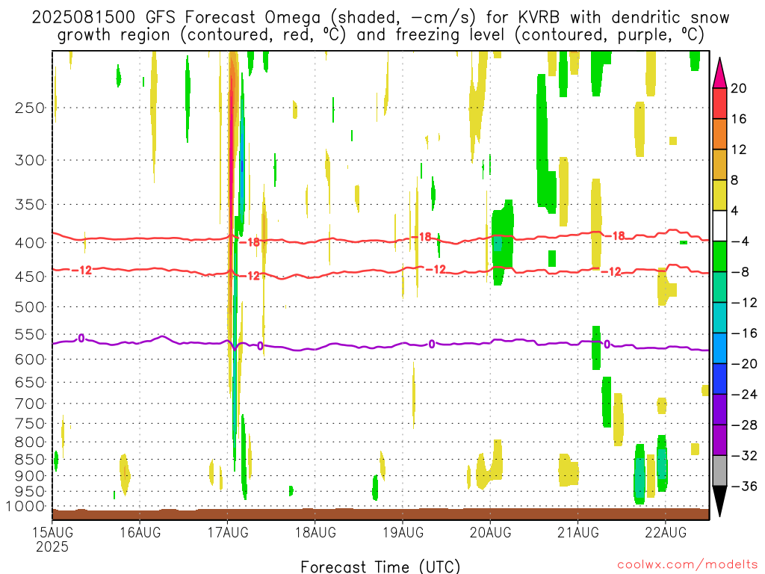Click the 18AUG date label
765x574 pixels.
315,532
